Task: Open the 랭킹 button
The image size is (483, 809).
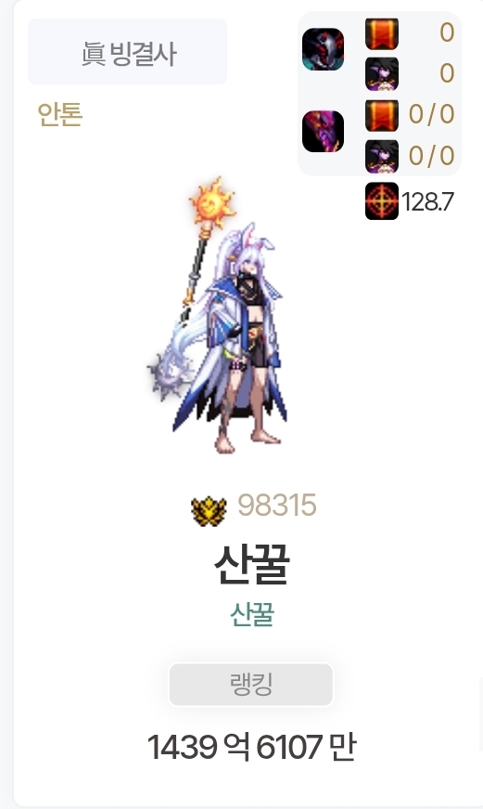Action: tap(251, 685)
